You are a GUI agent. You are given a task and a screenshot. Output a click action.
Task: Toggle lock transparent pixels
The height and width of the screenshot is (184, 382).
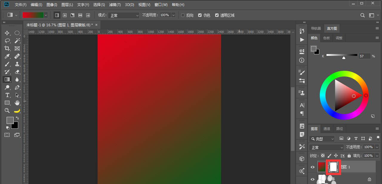323,156
